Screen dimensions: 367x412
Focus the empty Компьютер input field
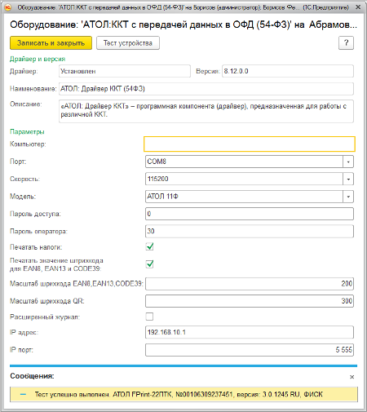tap(250, 144)
